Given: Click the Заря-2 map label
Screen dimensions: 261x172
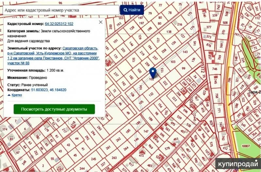Looking at the screenshot, I should click(x=254, y=92).
